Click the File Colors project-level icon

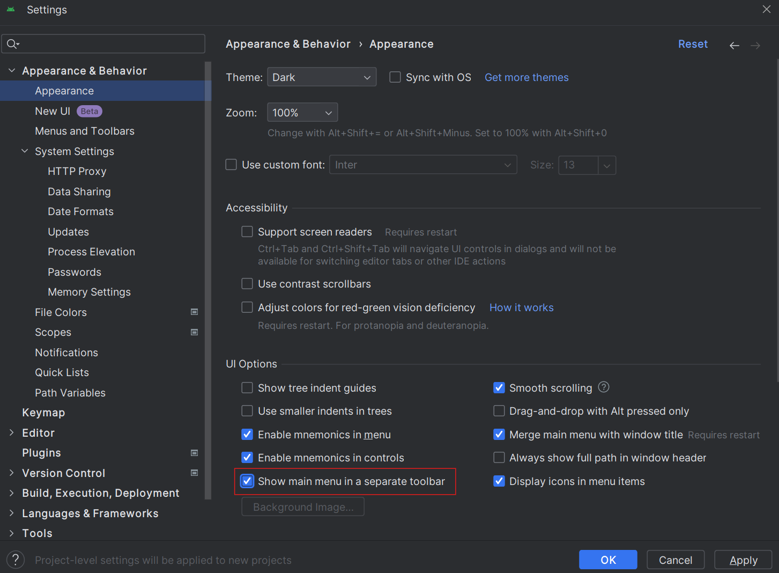tap(195, 312)
